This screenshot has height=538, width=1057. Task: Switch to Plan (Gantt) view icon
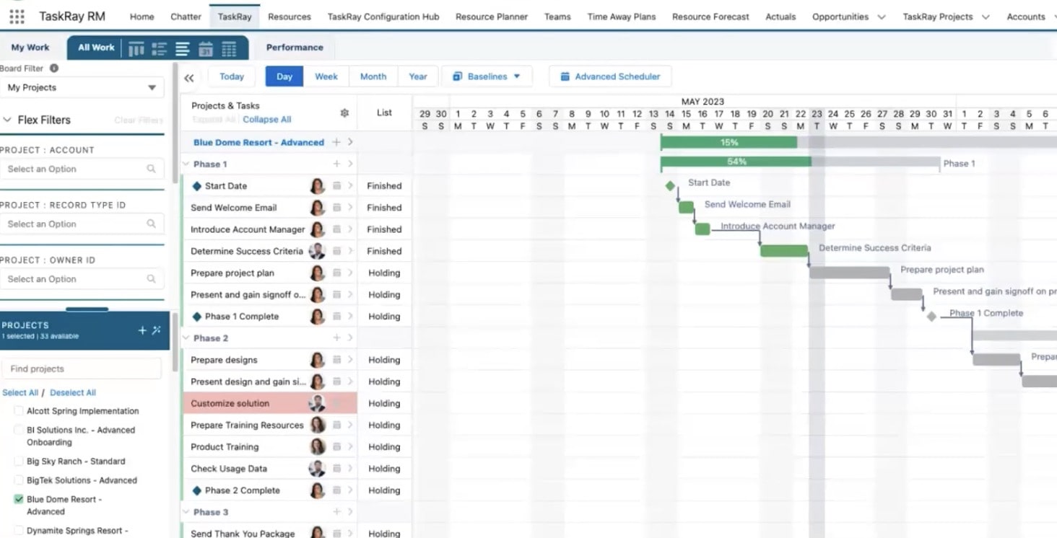coord(183,49)
